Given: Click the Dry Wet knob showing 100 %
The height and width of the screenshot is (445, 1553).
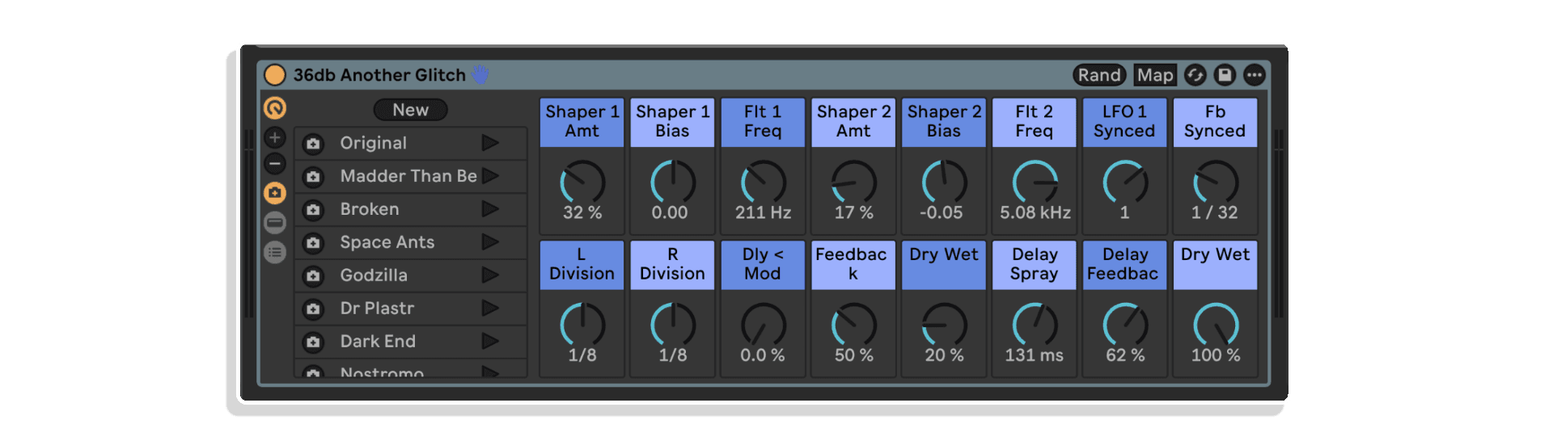Looking at the screenshot, I should [1216, 325].
